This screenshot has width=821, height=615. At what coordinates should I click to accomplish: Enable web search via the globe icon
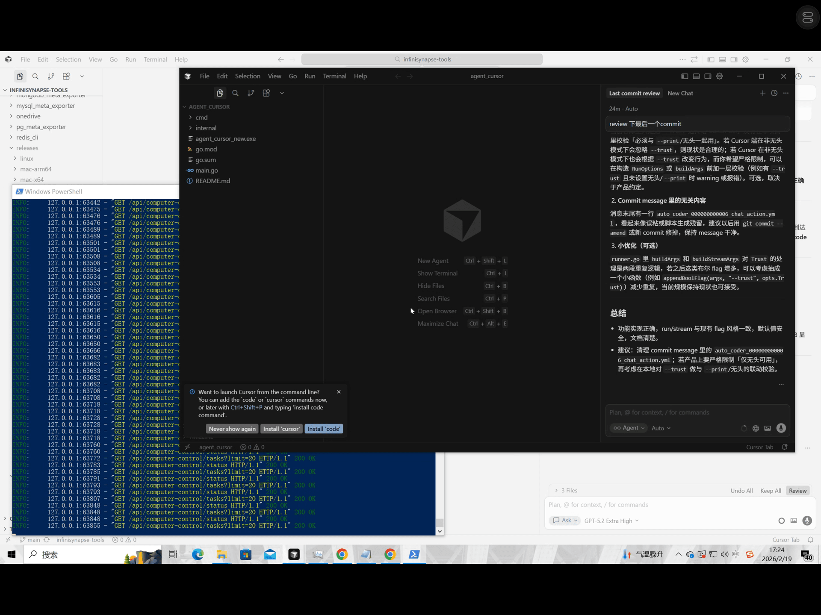pyautogui.click(x=756, y=428)
